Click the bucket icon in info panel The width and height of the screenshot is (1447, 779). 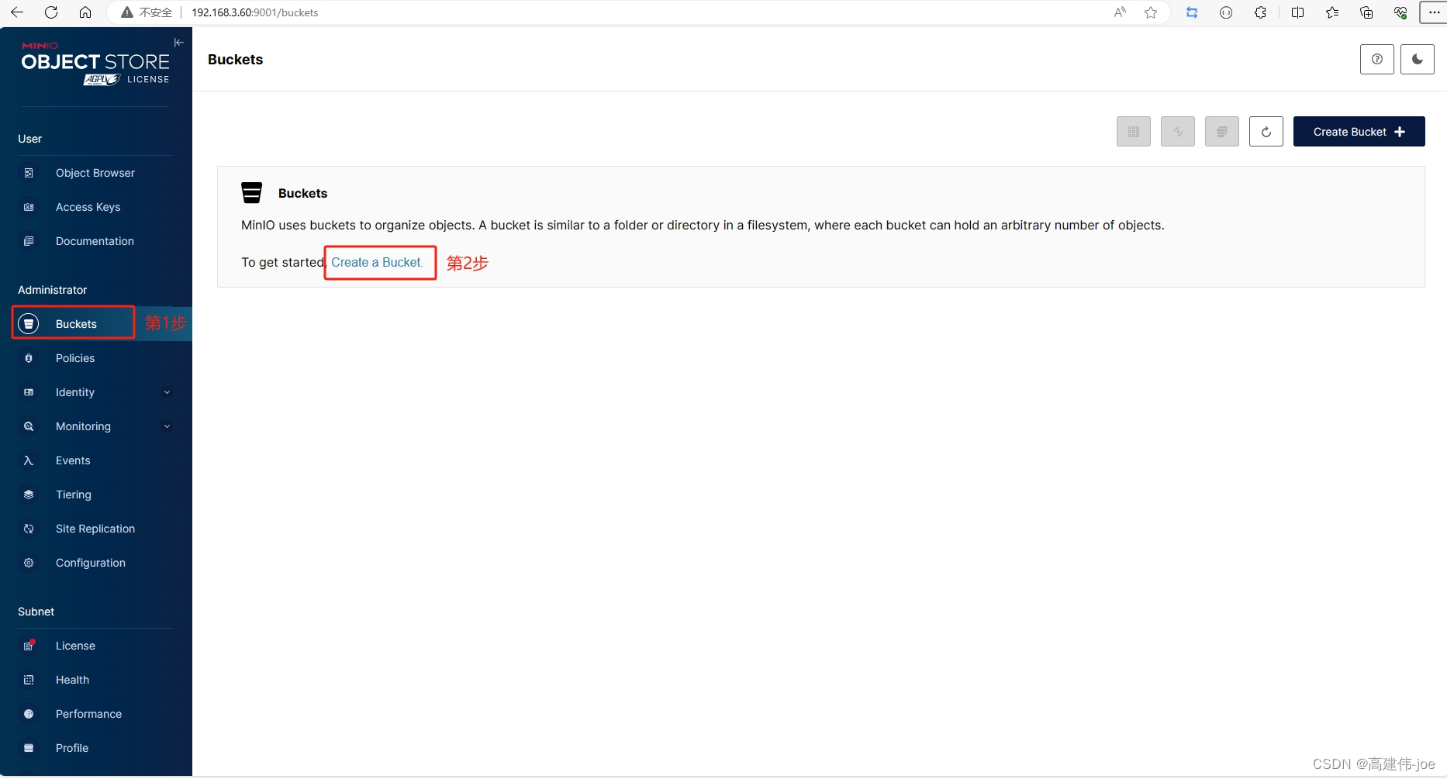pyautogui.click(x=252, y=193)
